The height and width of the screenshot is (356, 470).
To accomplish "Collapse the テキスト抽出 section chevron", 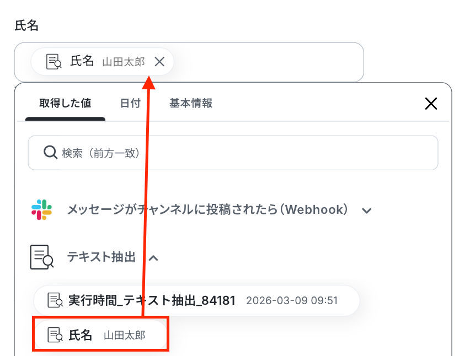I will 153,258.
